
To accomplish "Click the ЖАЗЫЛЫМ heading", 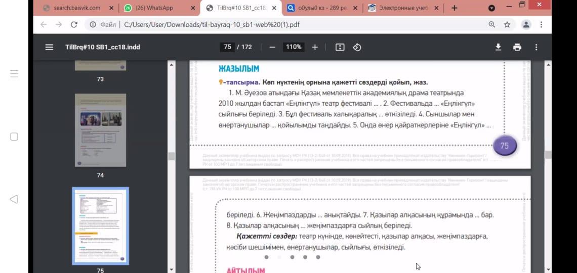I will [x=239, y=69].
